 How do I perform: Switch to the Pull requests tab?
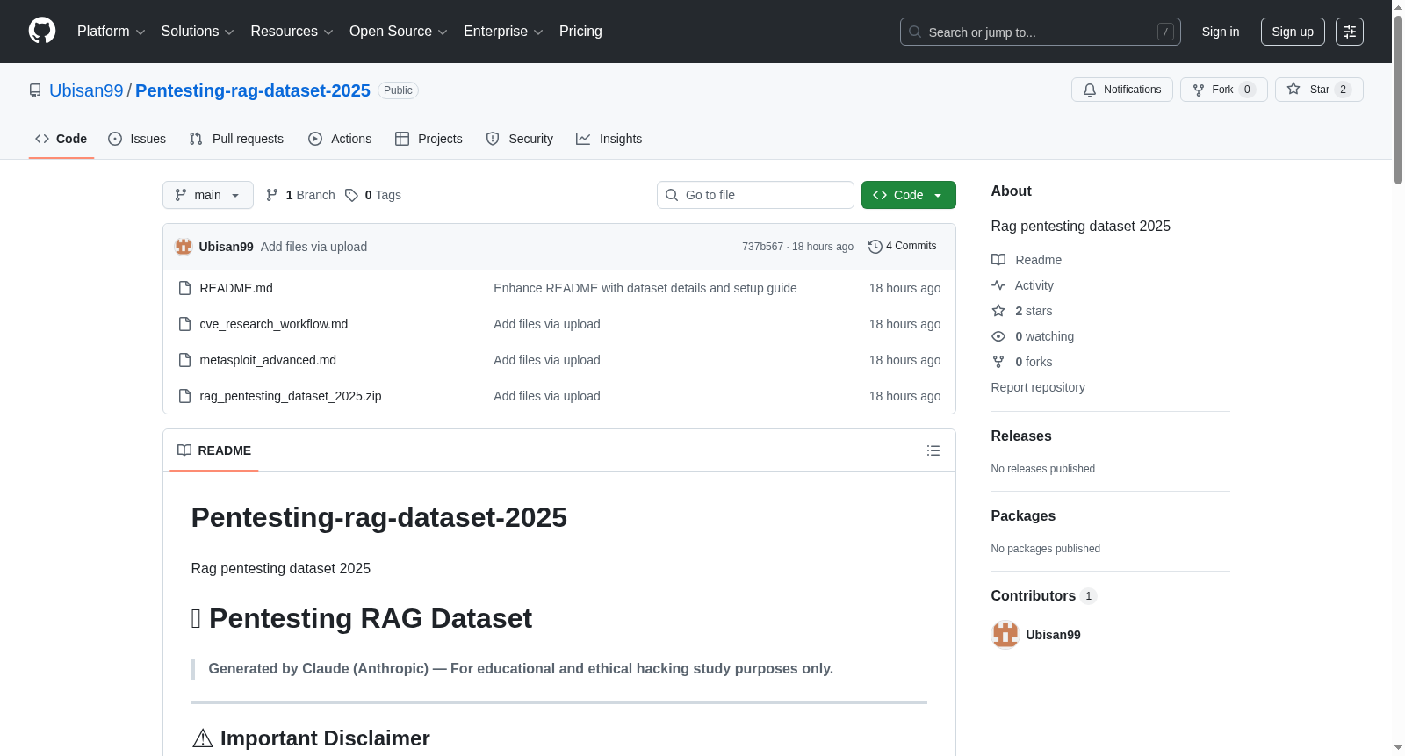pyautogui.click(x=236, y=139)
